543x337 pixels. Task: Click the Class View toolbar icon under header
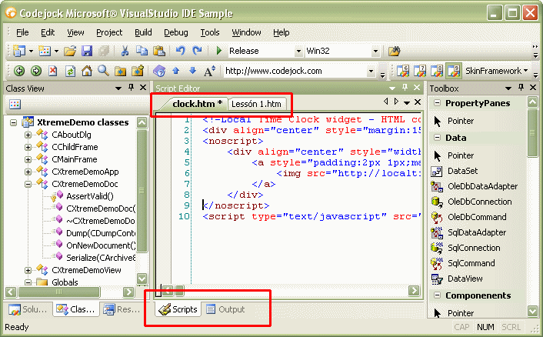click(x=15, y=104)
